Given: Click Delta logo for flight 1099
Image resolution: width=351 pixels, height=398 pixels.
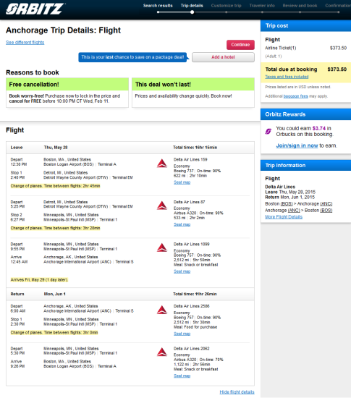Looking at the screenshot, I should tap(162, 247).
